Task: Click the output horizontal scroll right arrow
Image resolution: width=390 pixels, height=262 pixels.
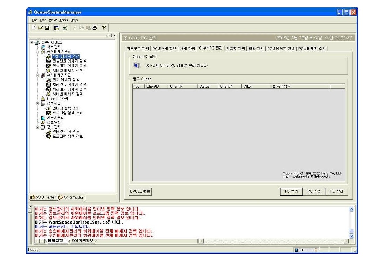Action: [x=346, y=241]
